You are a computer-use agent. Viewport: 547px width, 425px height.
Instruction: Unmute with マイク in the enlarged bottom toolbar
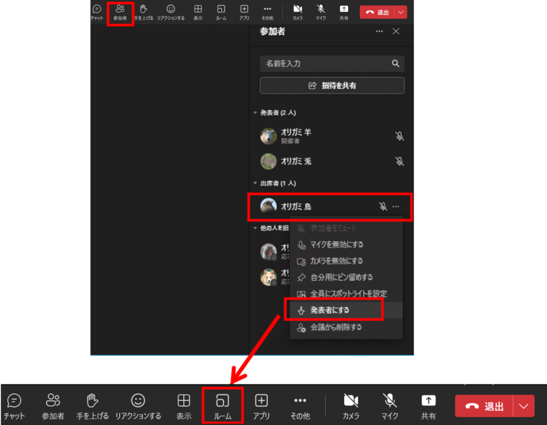point(390,405)
